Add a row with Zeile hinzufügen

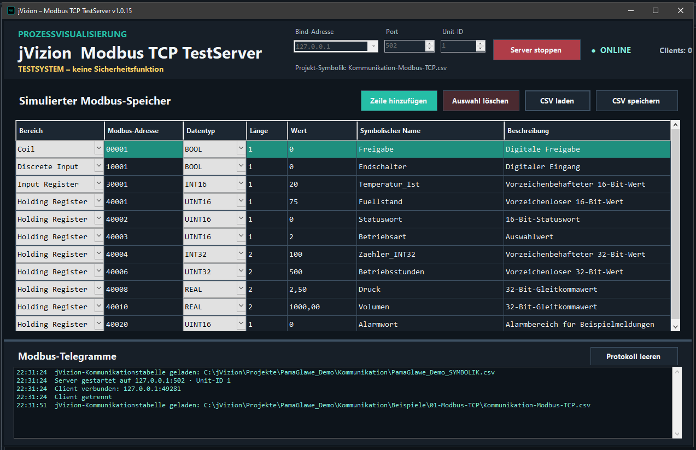pyautogui.click(x=399, y=101)
